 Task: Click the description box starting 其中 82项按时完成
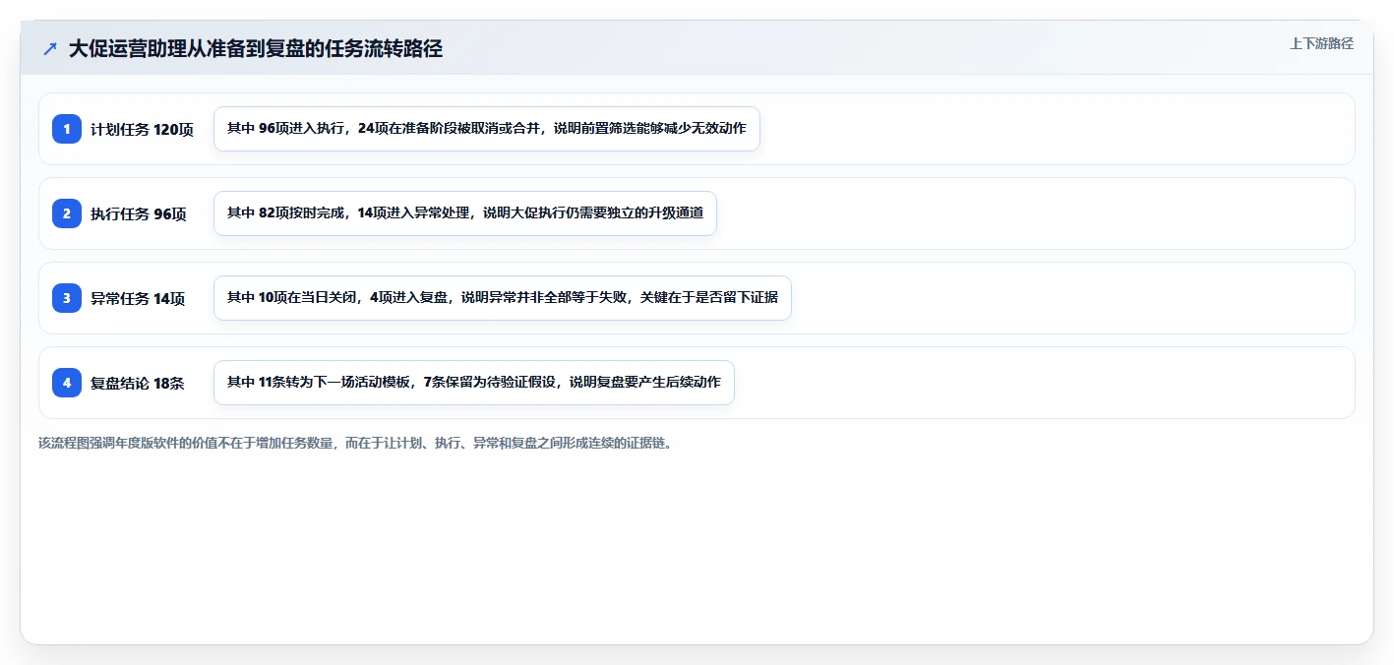[465, 213]
